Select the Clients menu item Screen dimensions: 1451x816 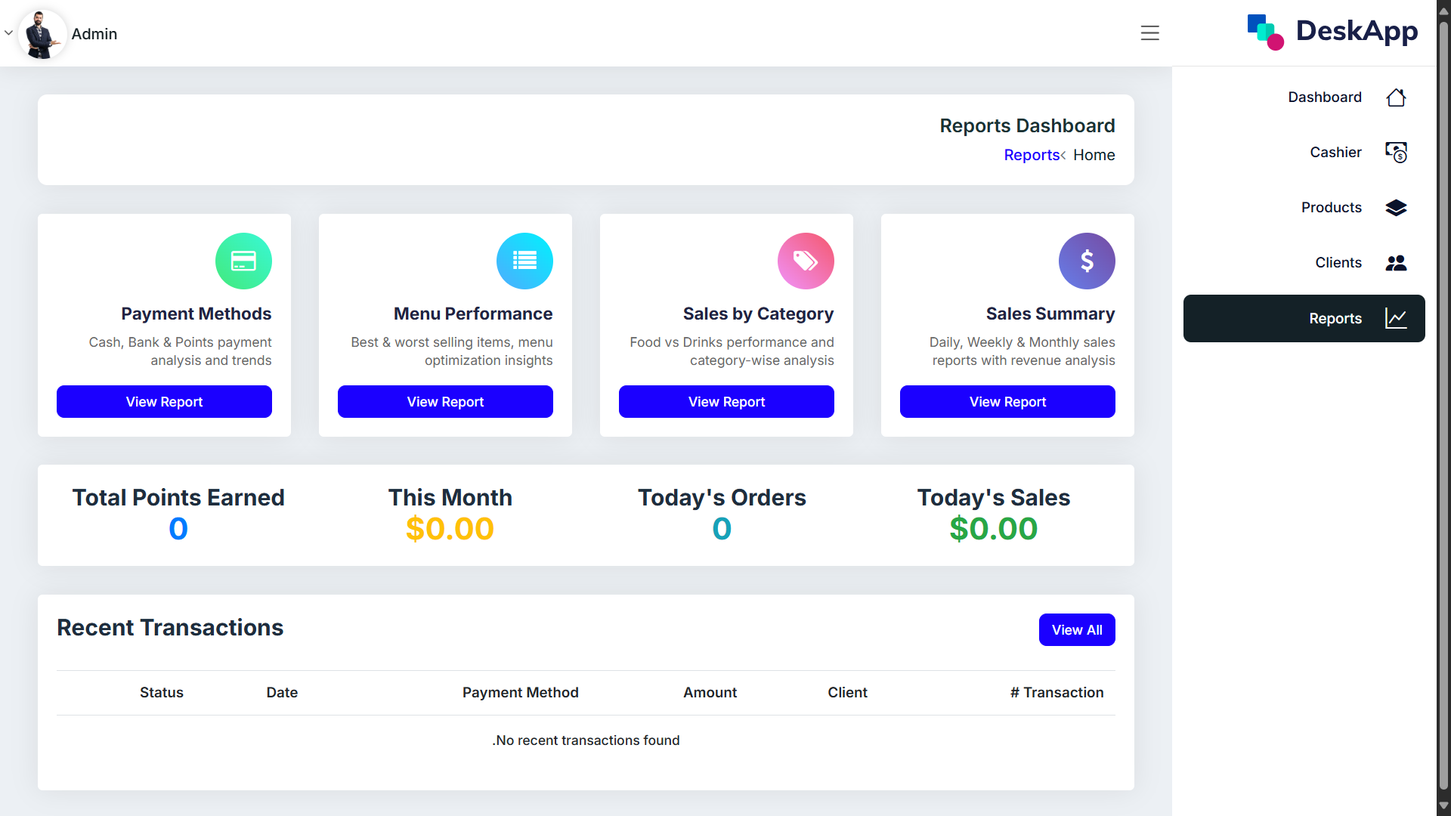click(1338, 263)
